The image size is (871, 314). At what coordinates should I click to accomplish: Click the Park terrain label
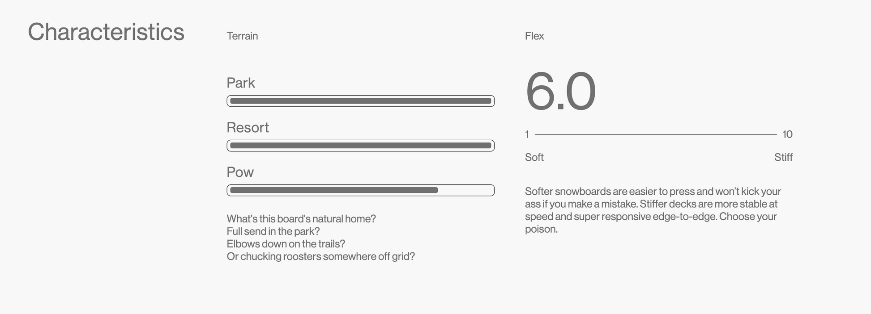[x=241, y=83]
